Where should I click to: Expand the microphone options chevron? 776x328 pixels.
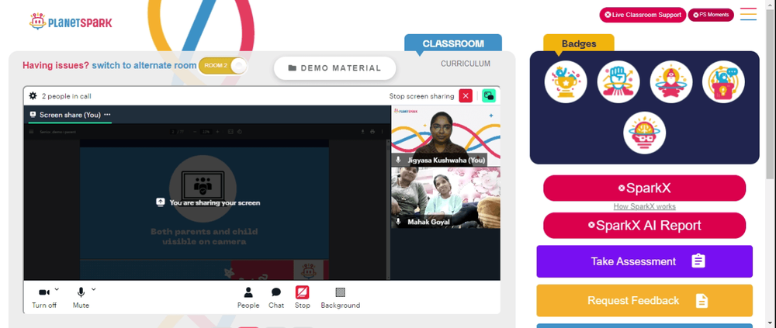(94, 289)
